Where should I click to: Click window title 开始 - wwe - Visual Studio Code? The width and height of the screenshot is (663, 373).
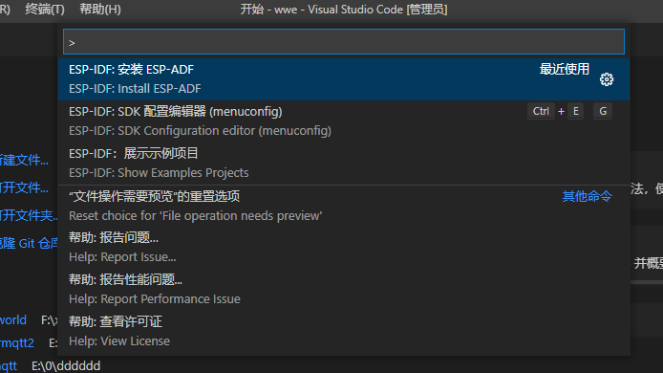pos(344,9)
